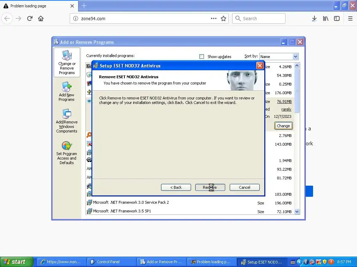This screenshot has width=357, height=267.
Task: Switch to Add or Remove Programs taskbar button
Action: 162,262
